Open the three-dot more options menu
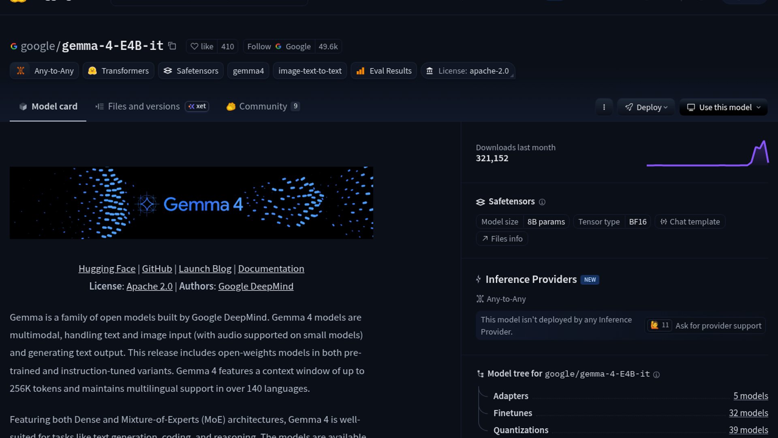The image size is (778, 438). (604, 107)
